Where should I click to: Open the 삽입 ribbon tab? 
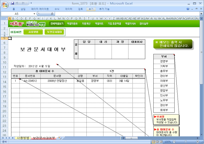23,9
